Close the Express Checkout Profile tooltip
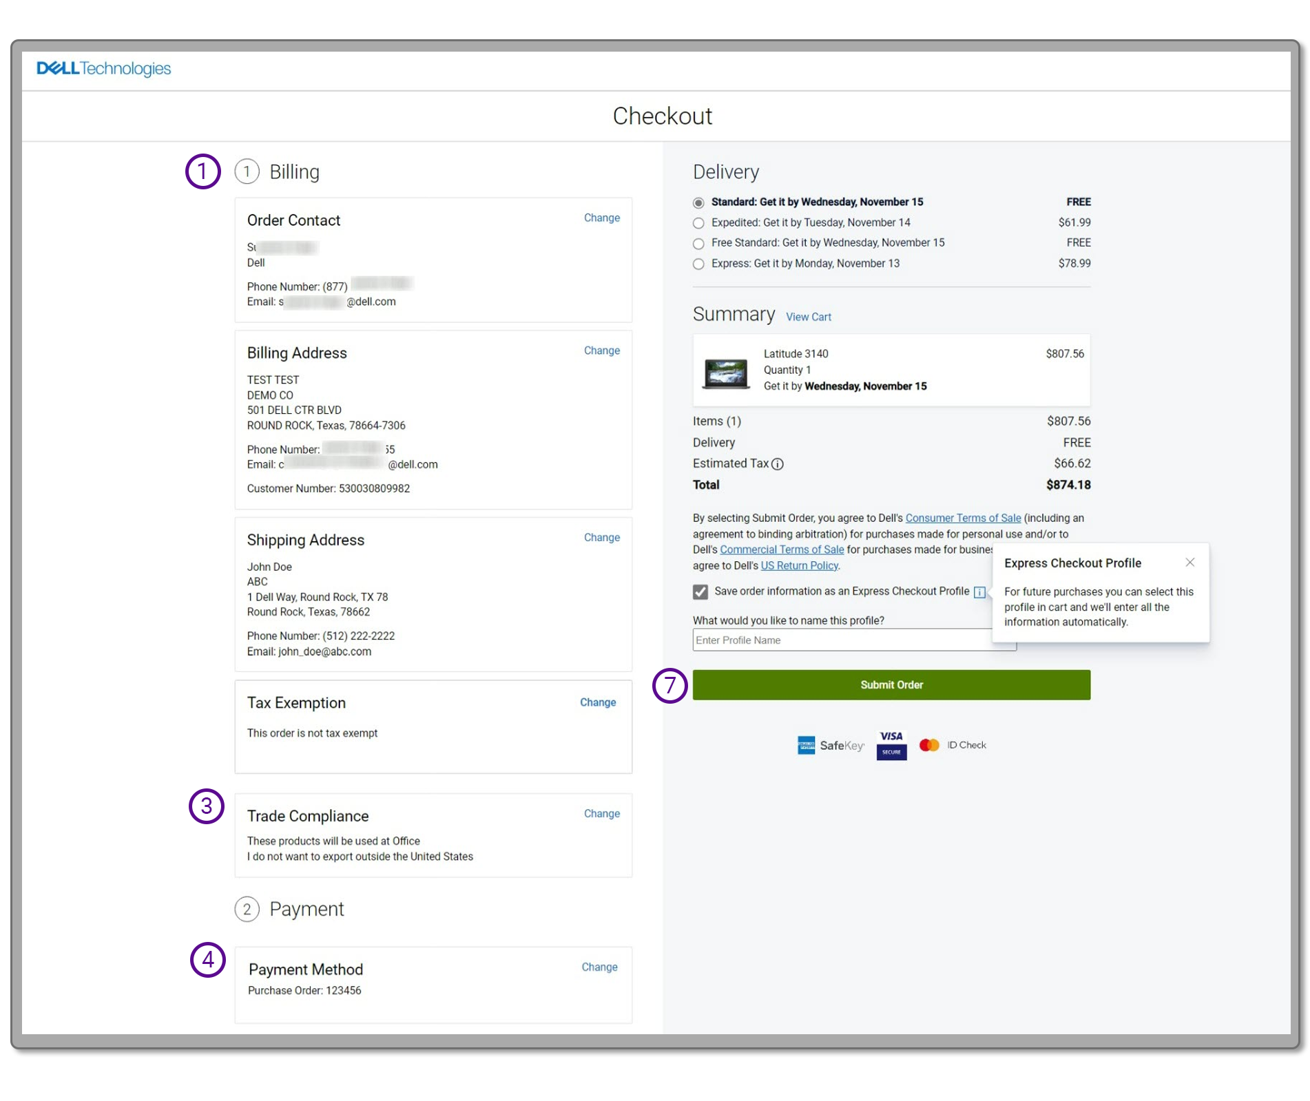The height and width of the screenshot is (1101, 1310). tap(1189, 563)
